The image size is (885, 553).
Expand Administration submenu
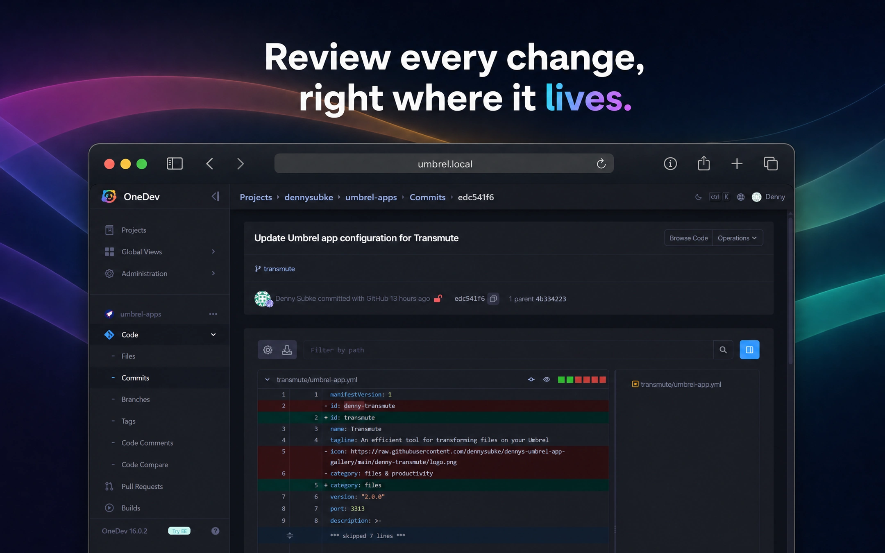(x=213, y=273)
